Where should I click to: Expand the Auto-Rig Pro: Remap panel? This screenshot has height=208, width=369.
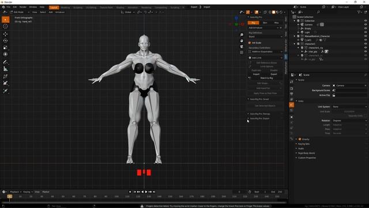[260, 114]
